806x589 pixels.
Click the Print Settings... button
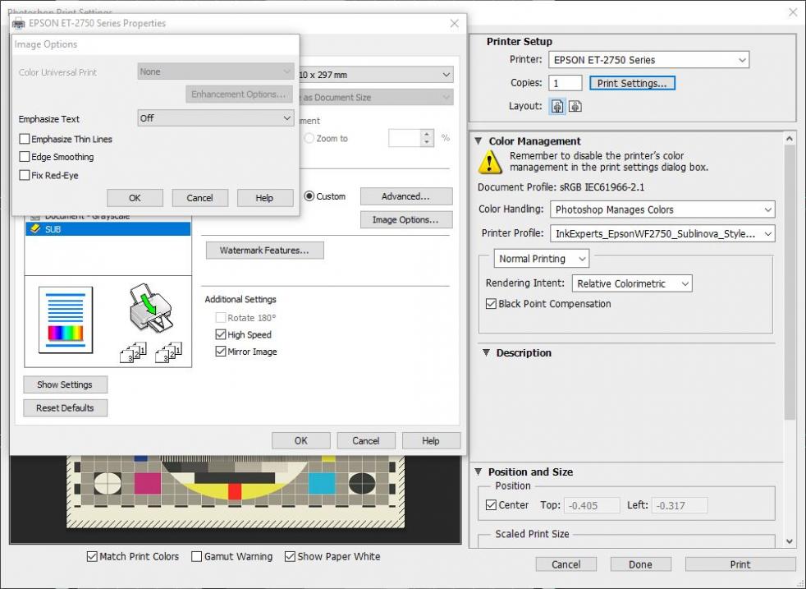tap(632, 83)
